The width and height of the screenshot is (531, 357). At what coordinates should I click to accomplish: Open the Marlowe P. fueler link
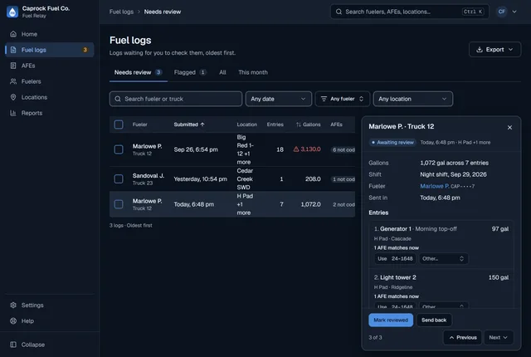[435, 186]
